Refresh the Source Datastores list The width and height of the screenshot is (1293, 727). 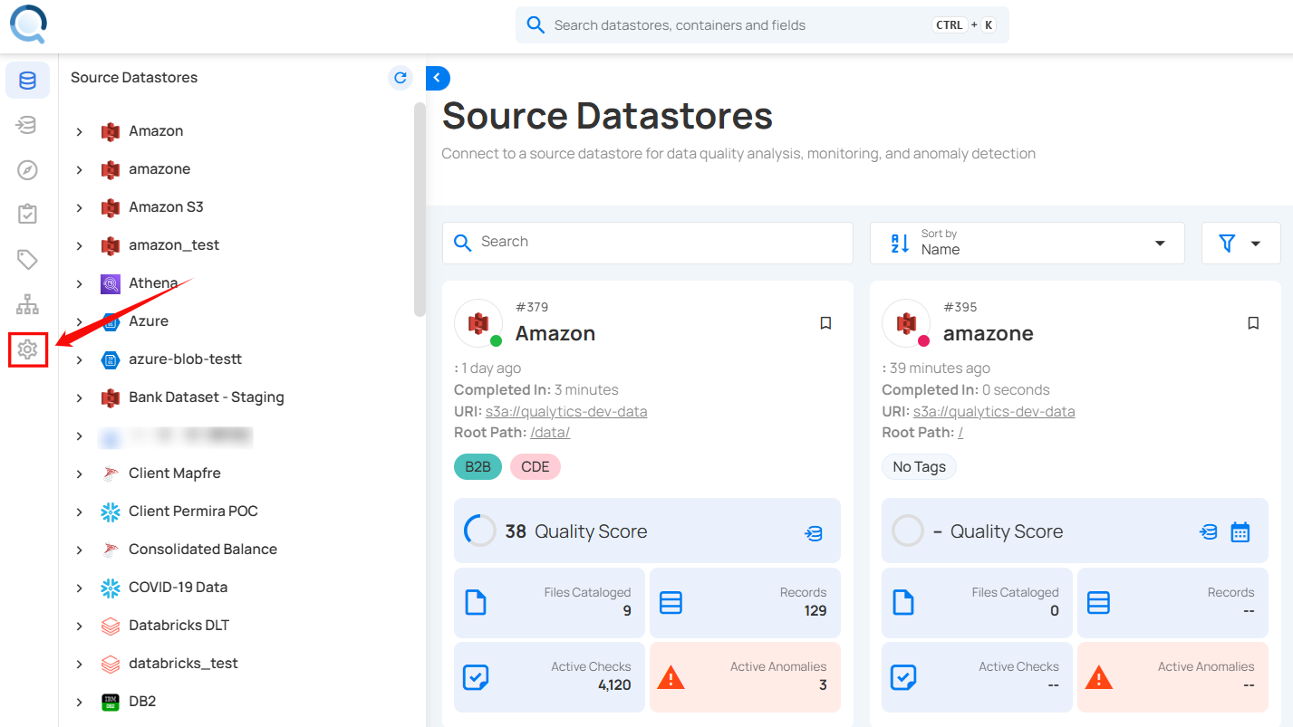click(400, 78)
